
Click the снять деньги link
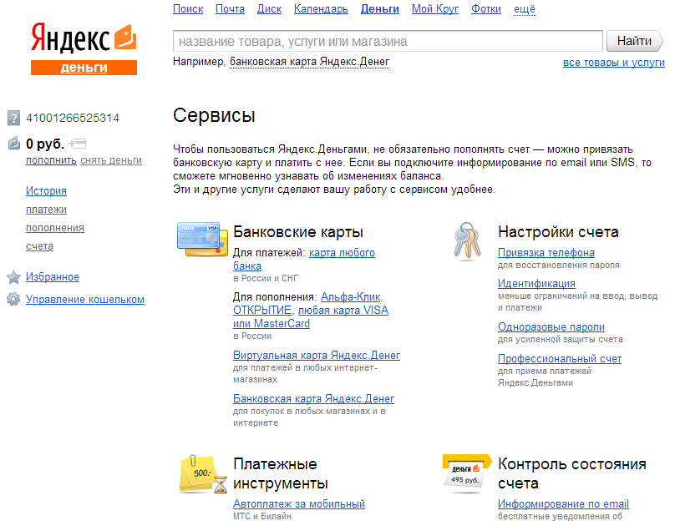click(111, 160)
